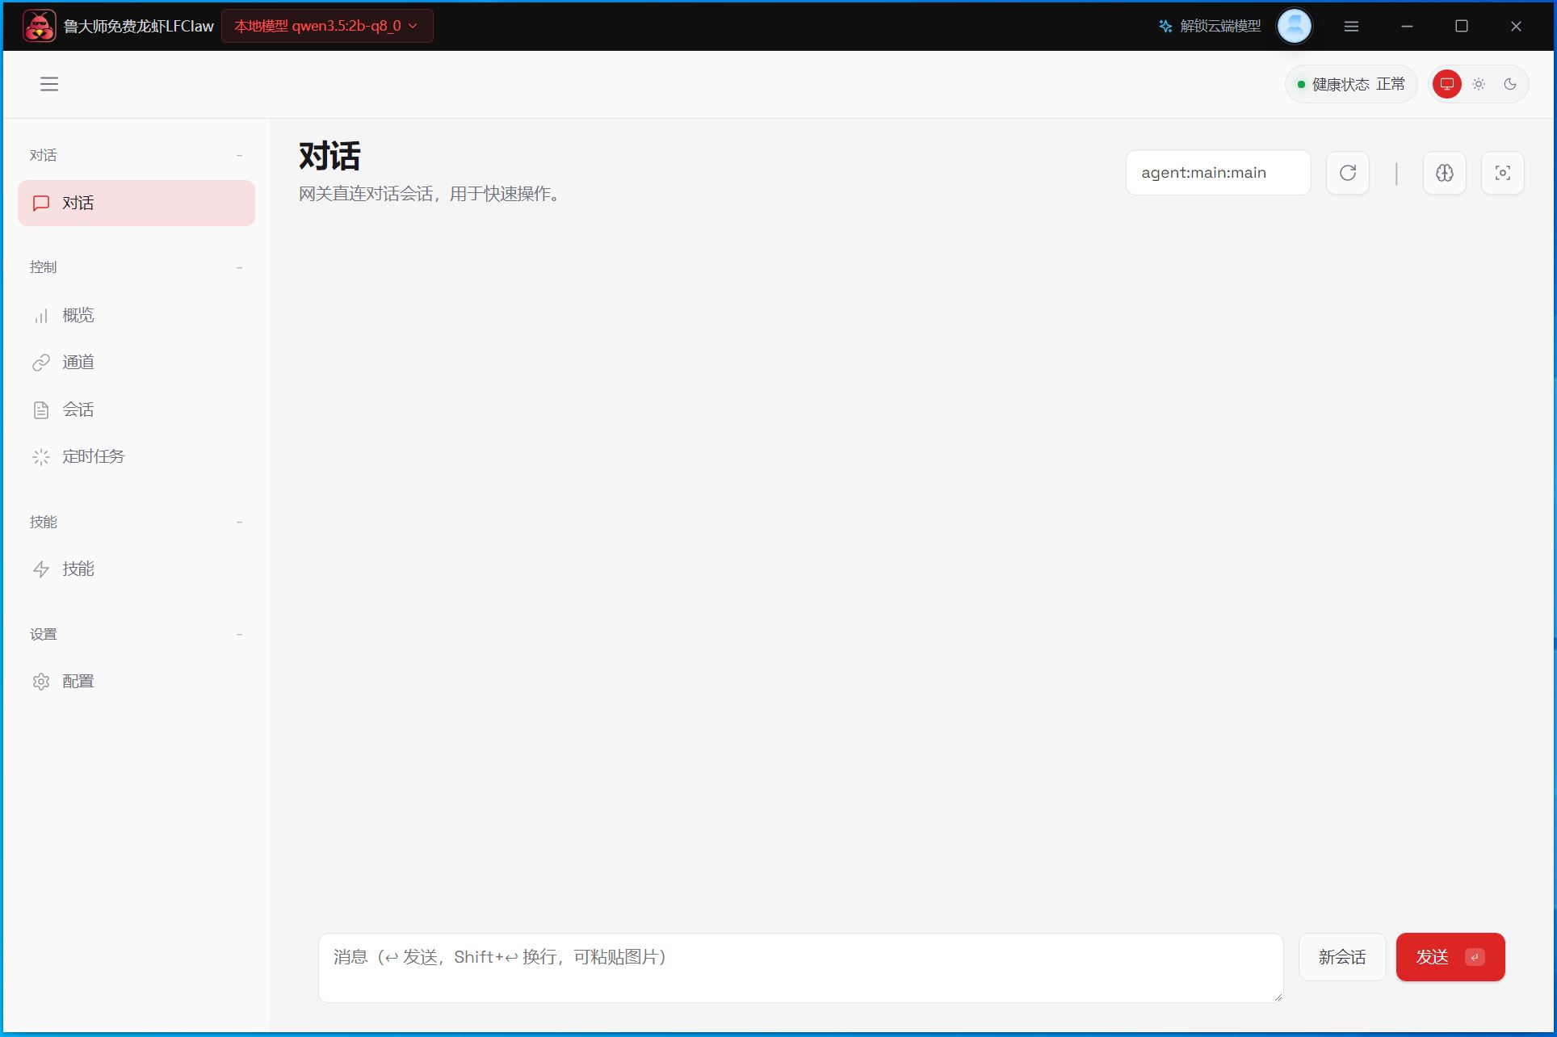Start a new chat with 新会话 button
1557x1037 pixels.
tap(1341, 957)
